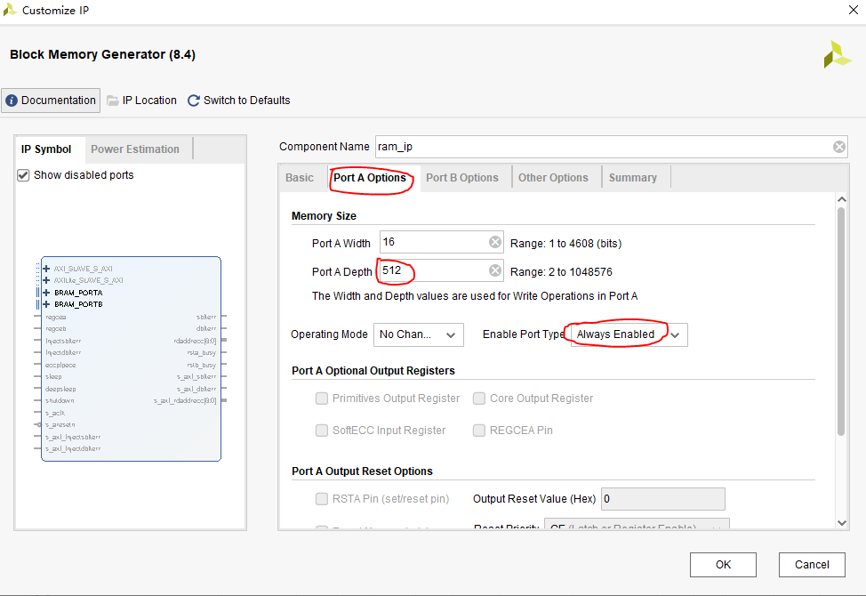The image size is (866, 596).
Task: Click the scrollbar up arrow
Action: pyautogui.click(x=841, y=199)
